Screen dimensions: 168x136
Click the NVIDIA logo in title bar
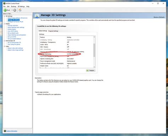[x=4, y=3]
